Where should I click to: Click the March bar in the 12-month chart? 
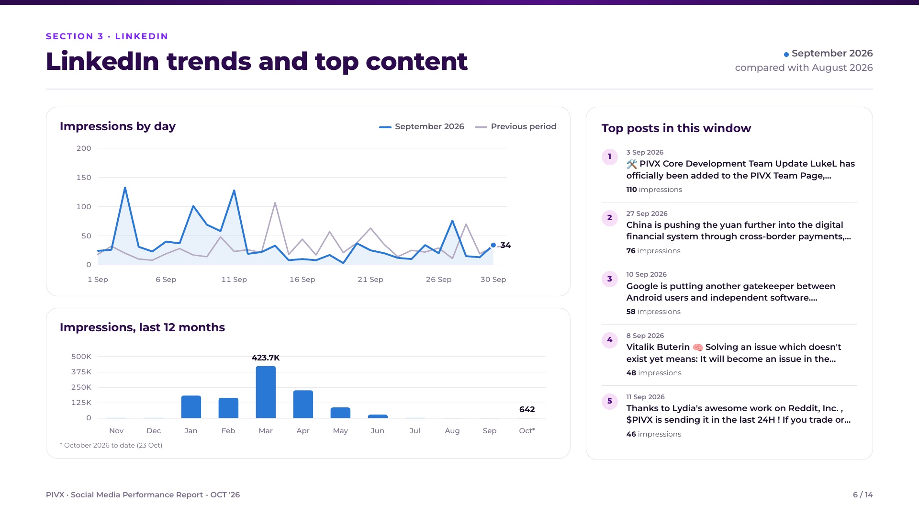coord(266,392)
